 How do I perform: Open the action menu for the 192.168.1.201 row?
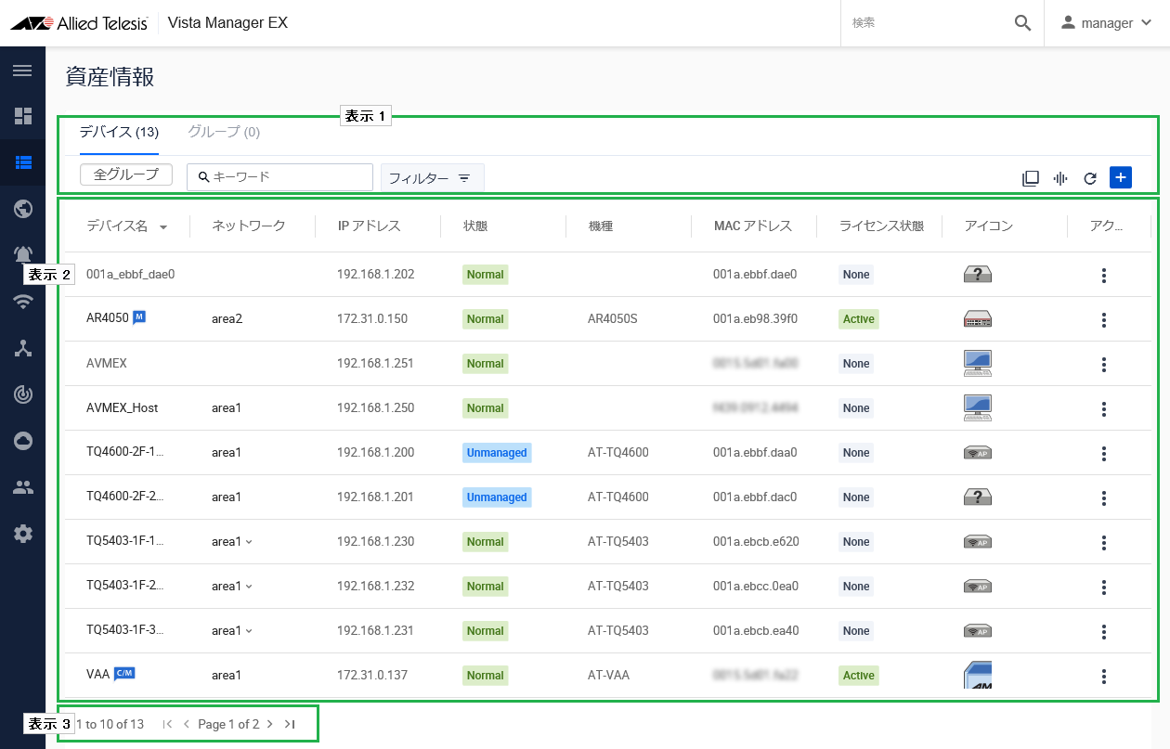1104,497
